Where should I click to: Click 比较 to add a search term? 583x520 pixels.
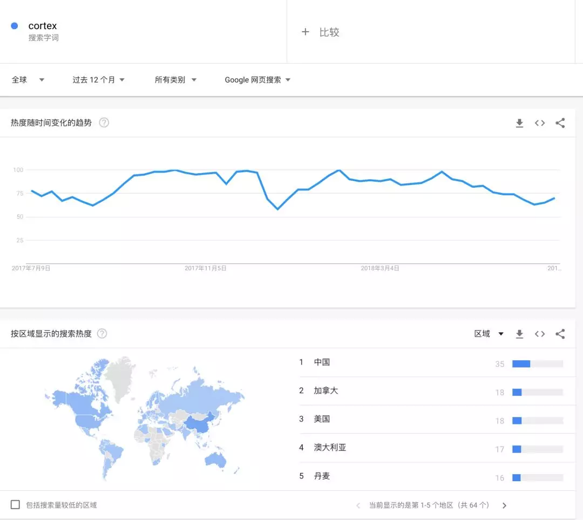coord(329,32)
